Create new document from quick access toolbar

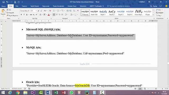[x=19, y=2]
